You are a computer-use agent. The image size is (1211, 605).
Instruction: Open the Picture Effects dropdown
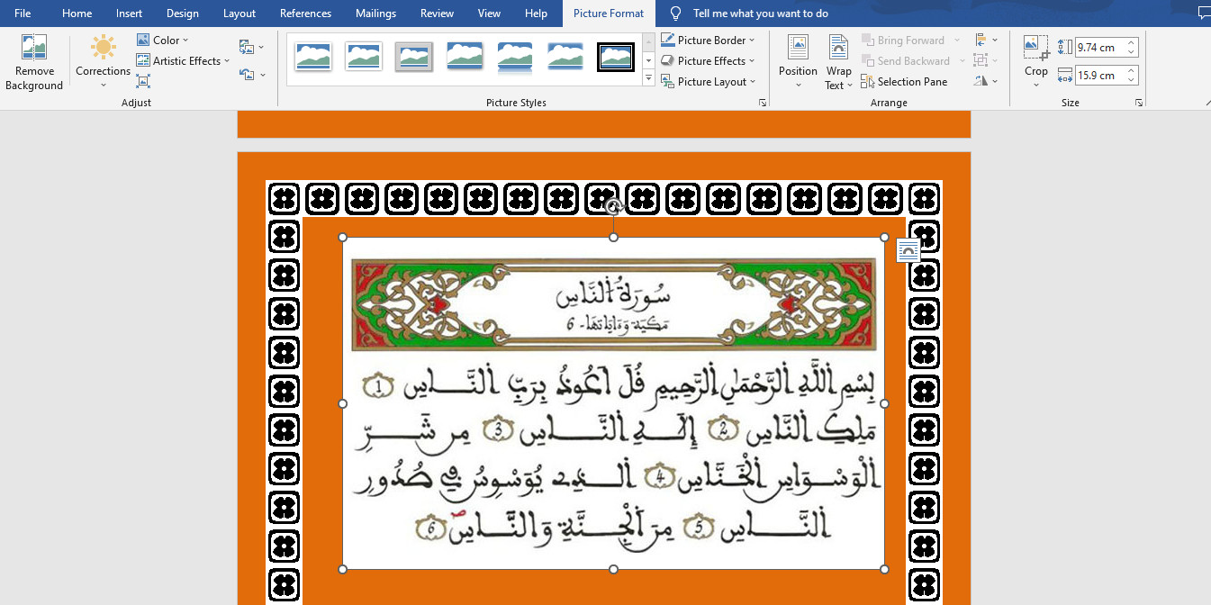708,60
